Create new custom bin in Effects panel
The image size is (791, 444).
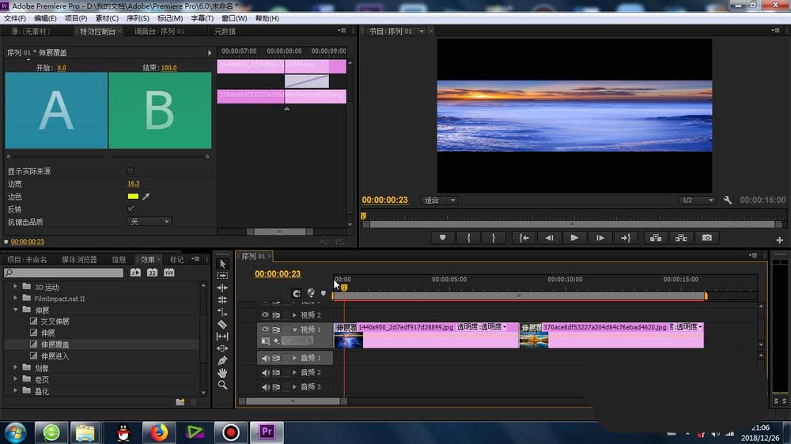(x=180, y=401)
